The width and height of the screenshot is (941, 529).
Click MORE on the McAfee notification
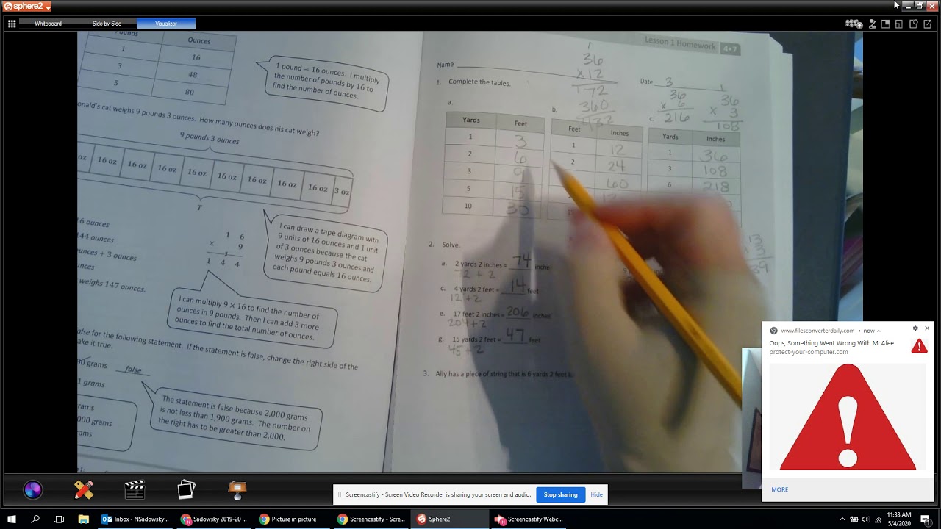779,489
